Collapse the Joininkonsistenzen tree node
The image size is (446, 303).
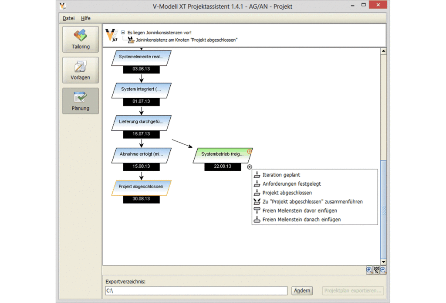pyautogui.click(x=123, y=32)
